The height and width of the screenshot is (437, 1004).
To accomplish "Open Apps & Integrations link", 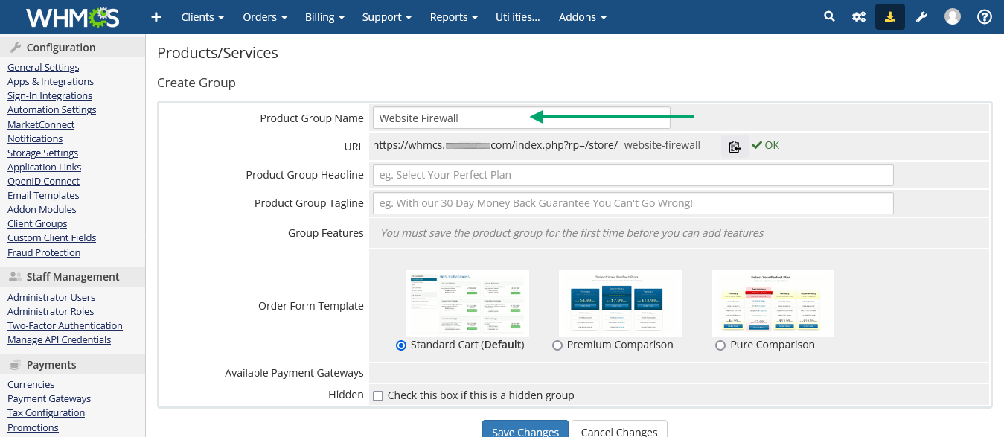I will (51, 81).
